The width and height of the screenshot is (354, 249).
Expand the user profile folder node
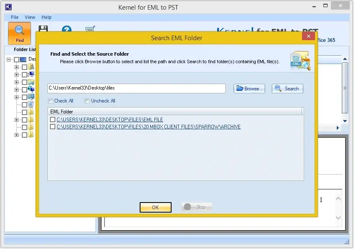16,67
